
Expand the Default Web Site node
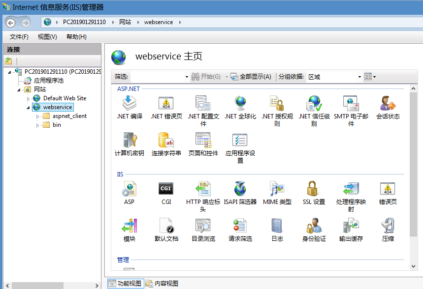pyautogui.click(x=29, y=99)
